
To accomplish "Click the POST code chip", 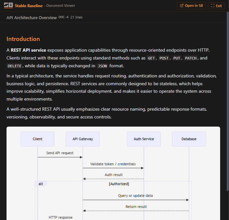I will click(164, 58).
